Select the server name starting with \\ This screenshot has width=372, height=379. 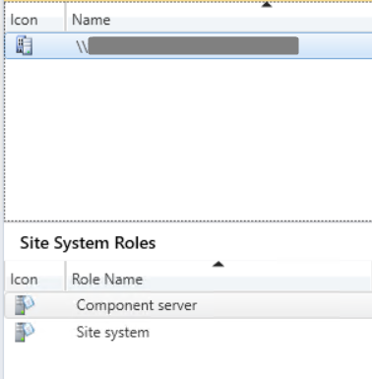[187, 46]
